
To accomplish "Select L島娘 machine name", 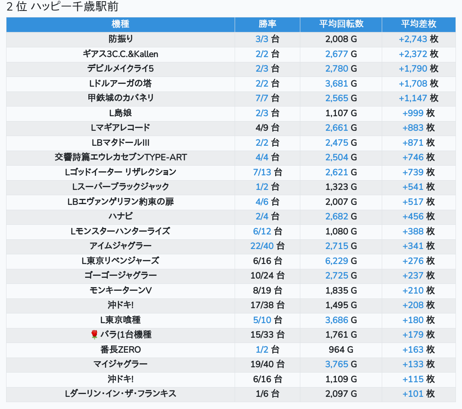I will [x=120, y=113].
